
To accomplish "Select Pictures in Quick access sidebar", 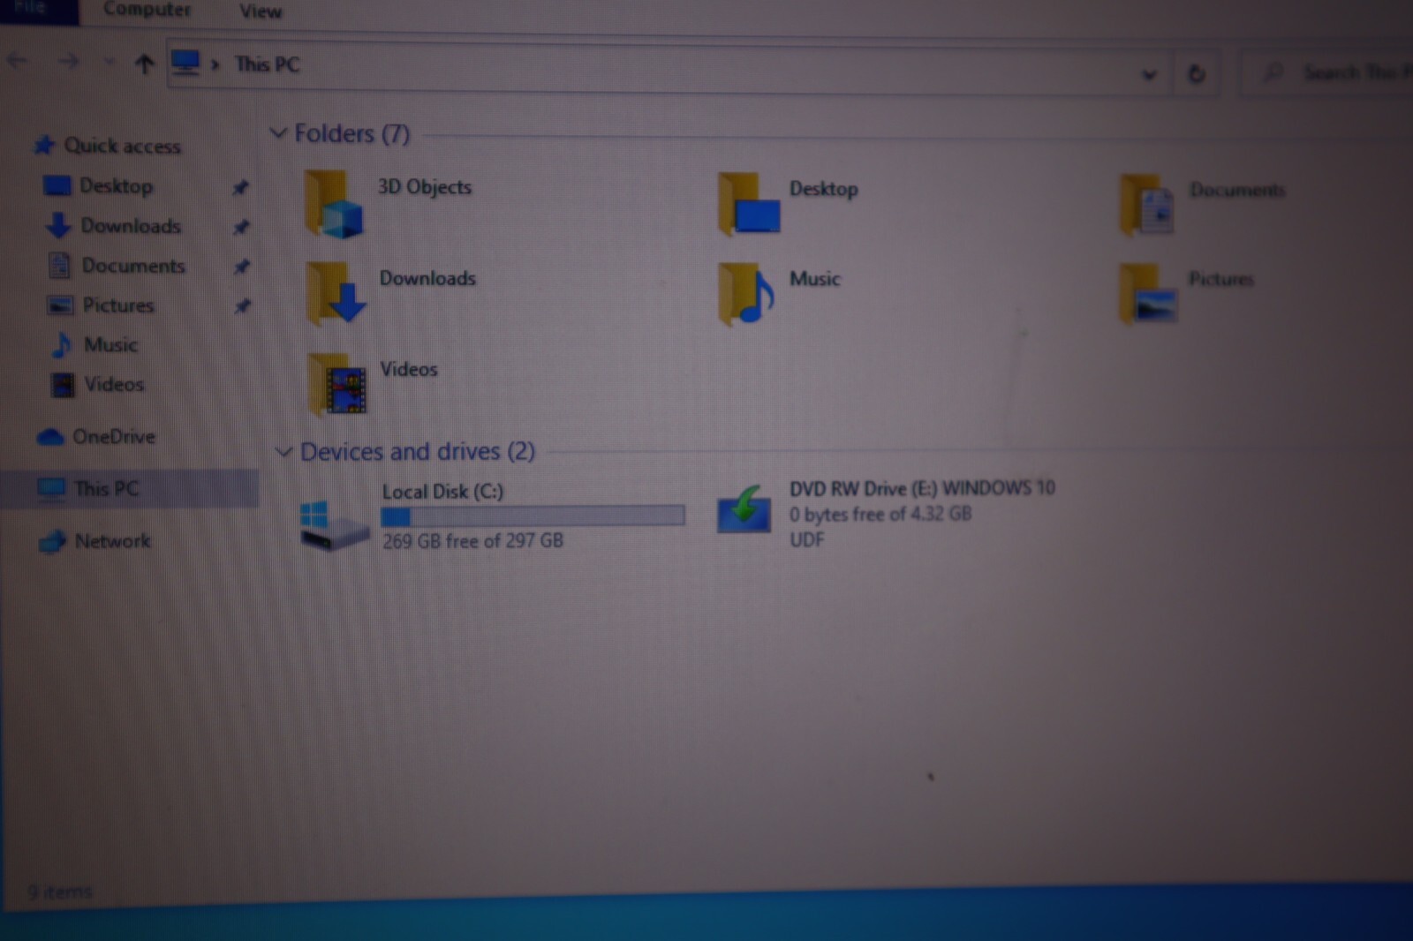I will click(x=118, y=305).
